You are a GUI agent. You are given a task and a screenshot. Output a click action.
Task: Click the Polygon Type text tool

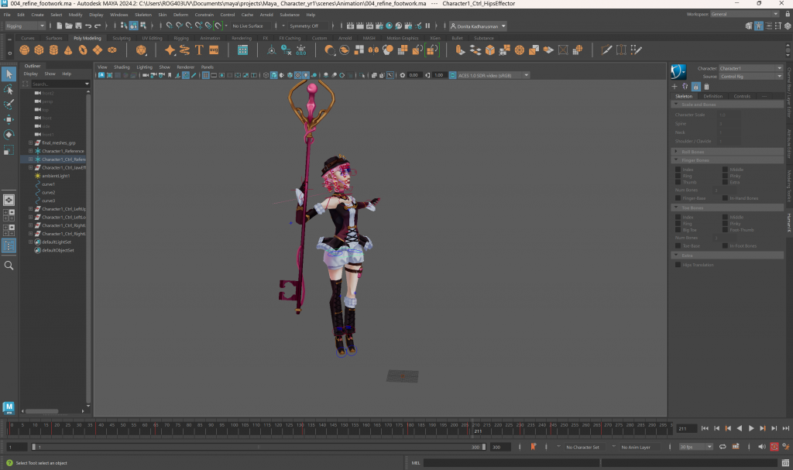(x=199, y=50)
